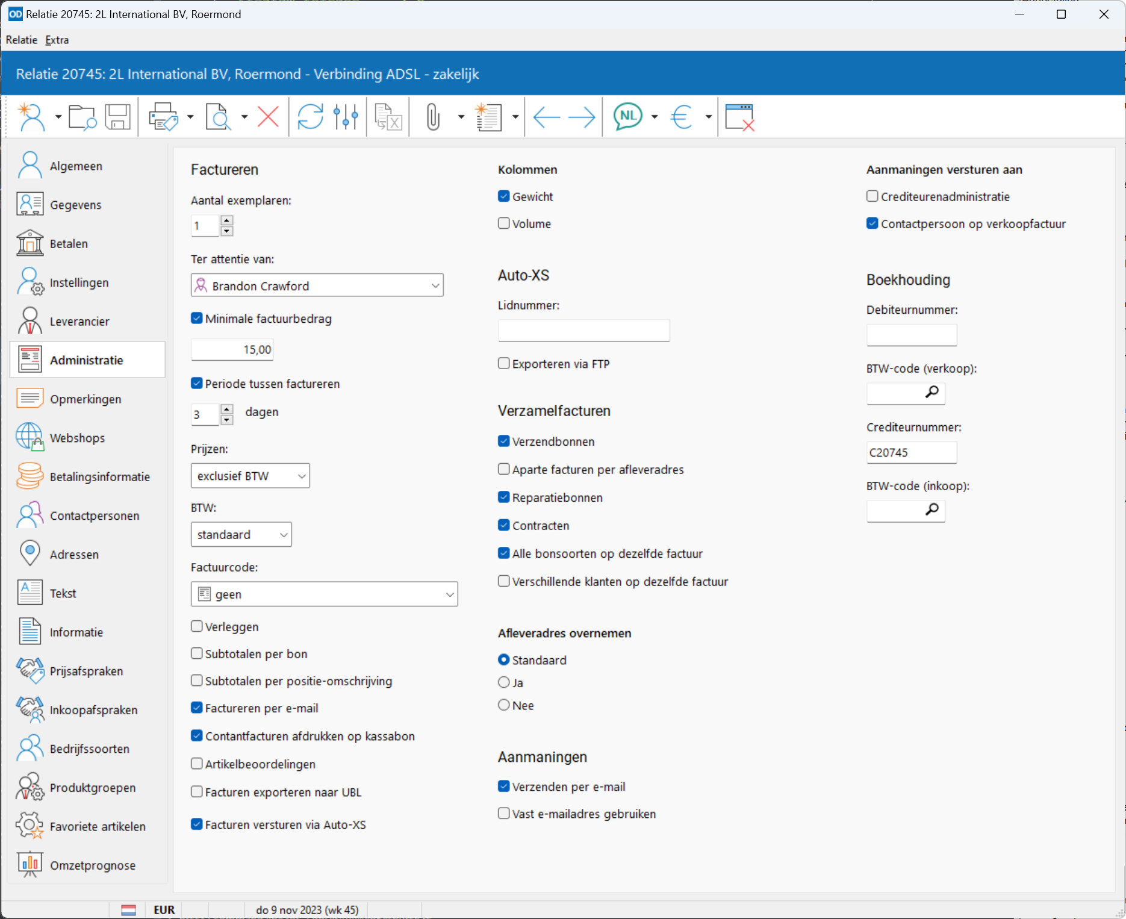
Task: Increase Aantal exemplaren with up arrow
Action: click(x=227, y=220)
